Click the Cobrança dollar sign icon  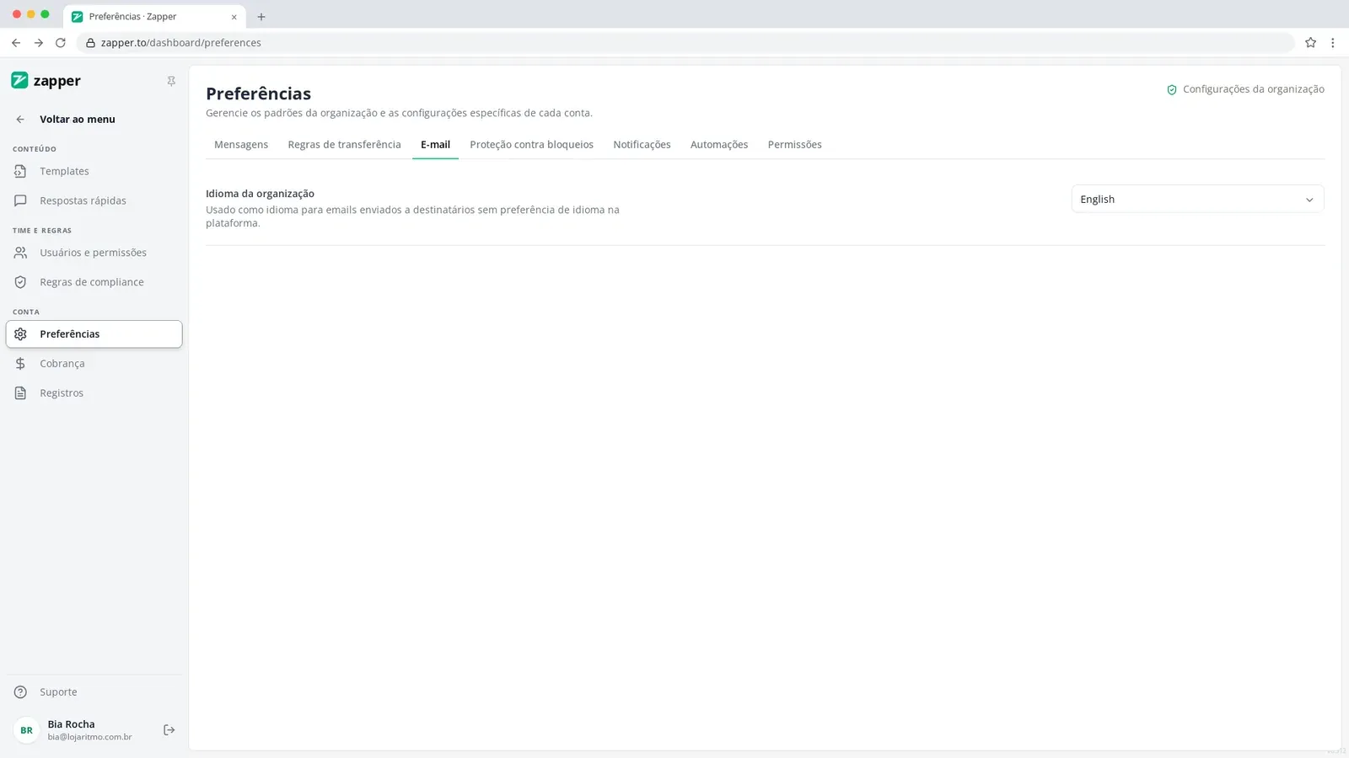[20, 364]
